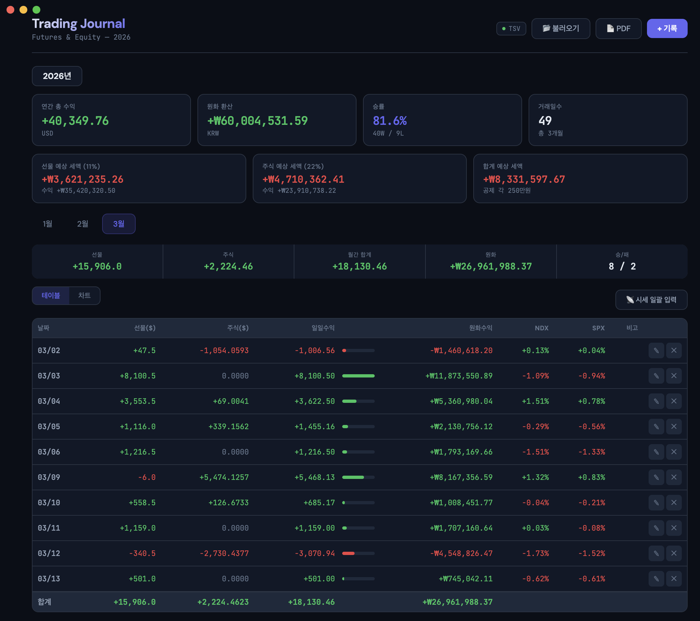
Task: Open the 1월 month tab
Action: click(x=47, y=224)
